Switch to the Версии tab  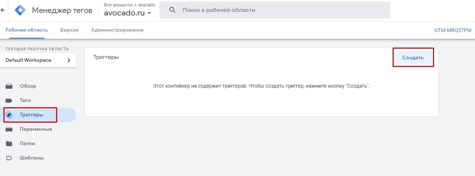click(69, 30)
